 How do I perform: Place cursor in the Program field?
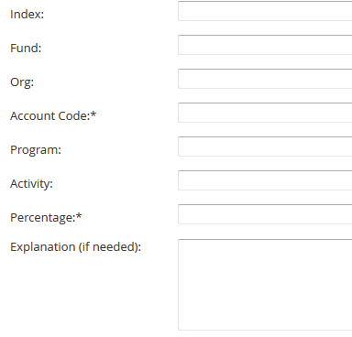point(265,147)
